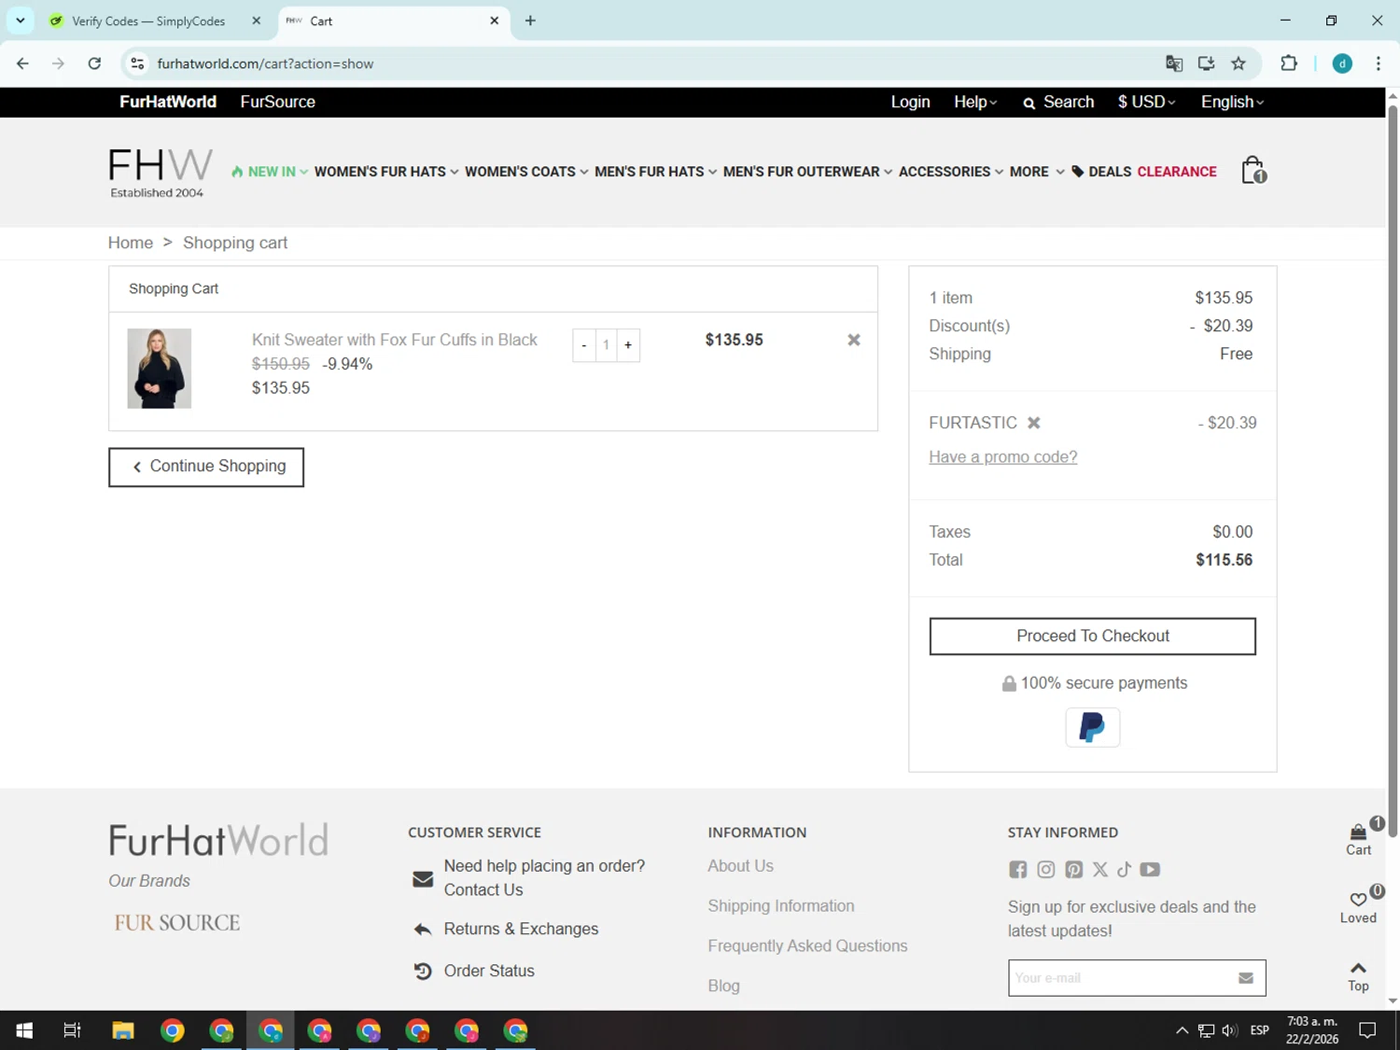Image resolution: width=1400 pixels, height=1050 pixels.
Task: Remove the FURTASTIC promo code
Action: (1033, 423)
